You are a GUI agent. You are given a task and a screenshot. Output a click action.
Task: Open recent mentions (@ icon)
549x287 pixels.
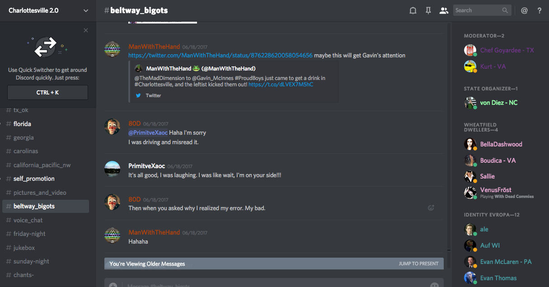click(x=524, y=10)
